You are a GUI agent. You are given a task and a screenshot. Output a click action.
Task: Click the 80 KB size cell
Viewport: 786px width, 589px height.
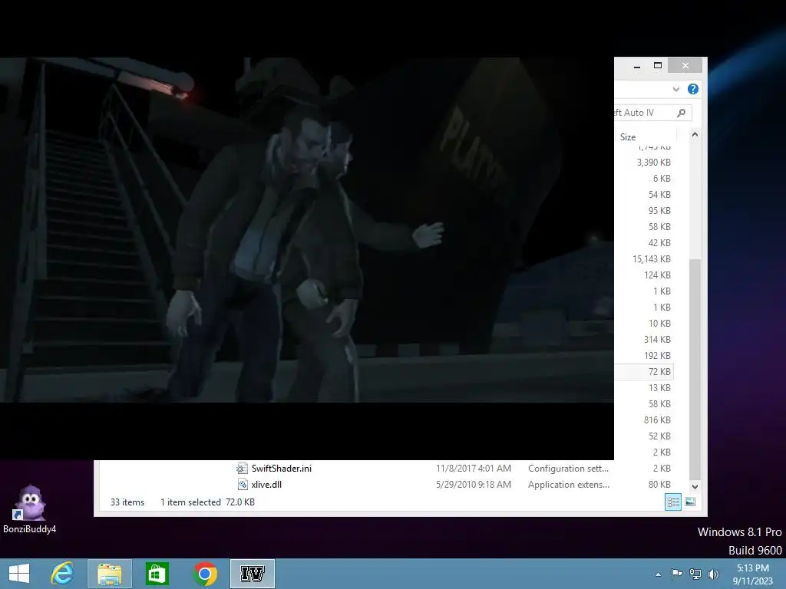click(659, 485)
